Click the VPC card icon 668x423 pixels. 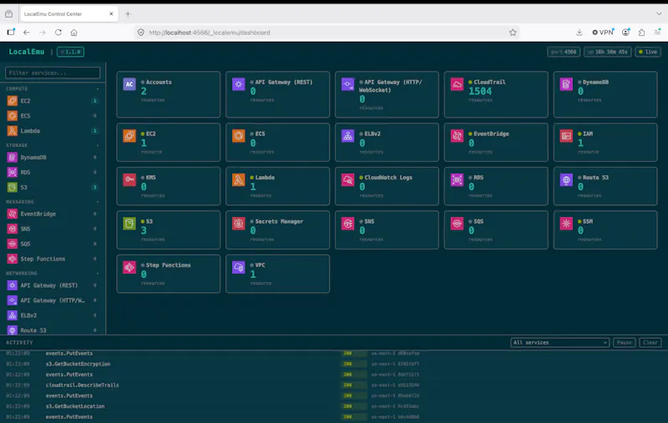coord(239,267)
